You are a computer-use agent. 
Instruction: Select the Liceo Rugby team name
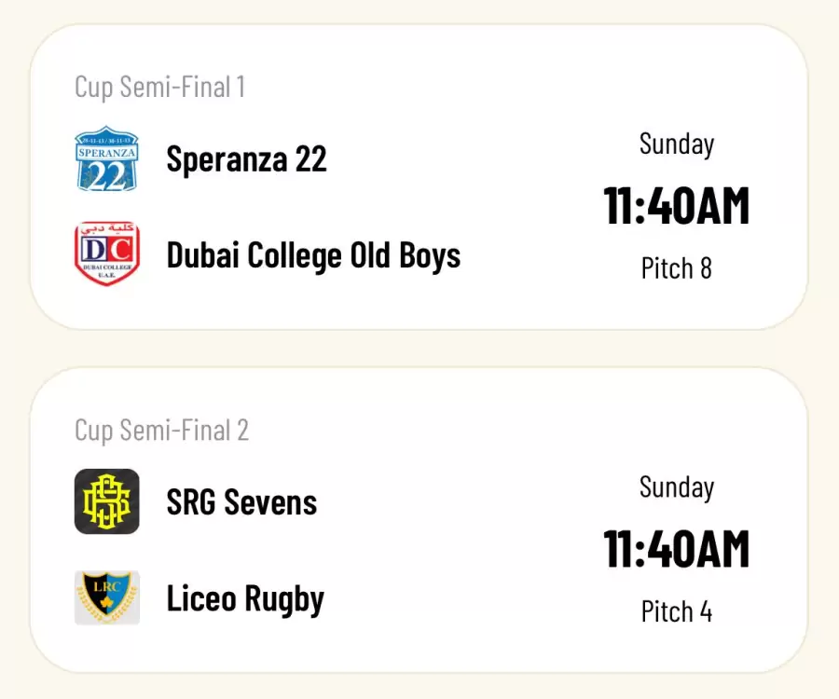(245, 599)
